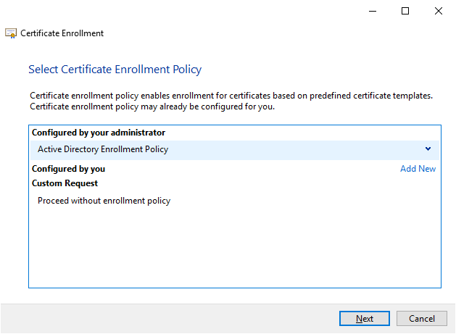Close the Certificate Enrollment window

pos(439,12)
